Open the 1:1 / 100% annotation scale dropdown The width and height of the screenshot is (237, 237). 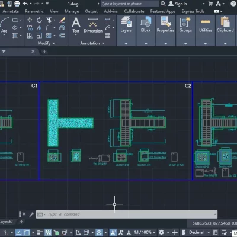(145, 232)
